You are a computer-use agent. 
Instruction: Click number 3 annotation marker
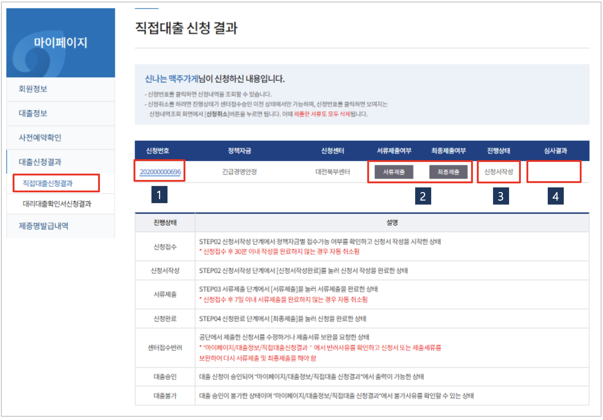(x=501, y=196)
